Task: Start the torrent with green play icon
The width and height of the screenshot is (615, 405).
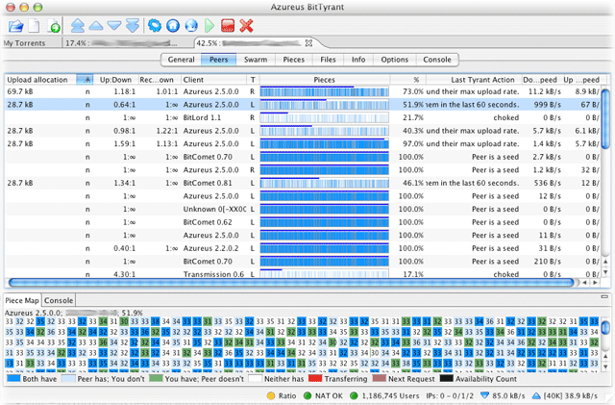Action: tap(209, 26)
